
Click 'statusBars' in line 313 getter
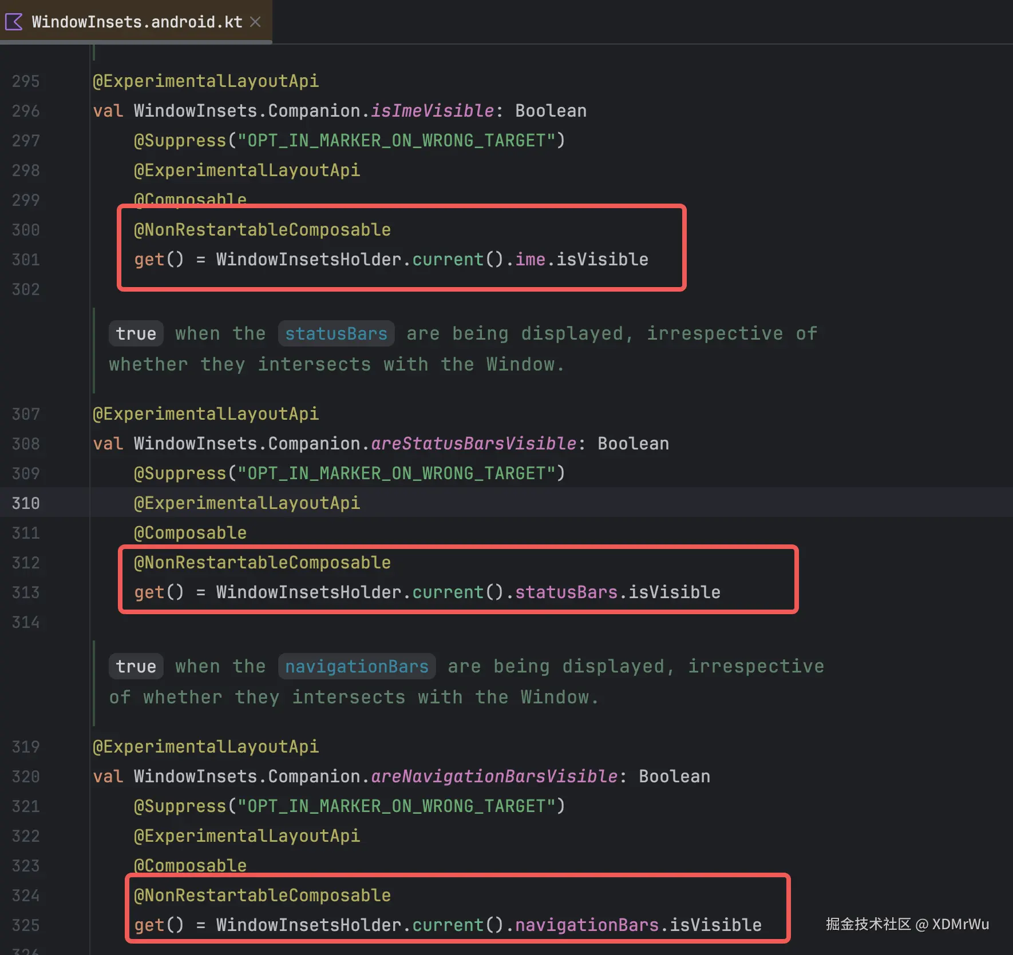coord(566,592)
